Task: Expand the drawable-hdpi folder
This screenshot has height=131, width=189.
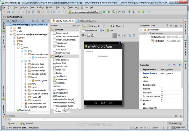Action: [25, 64]
